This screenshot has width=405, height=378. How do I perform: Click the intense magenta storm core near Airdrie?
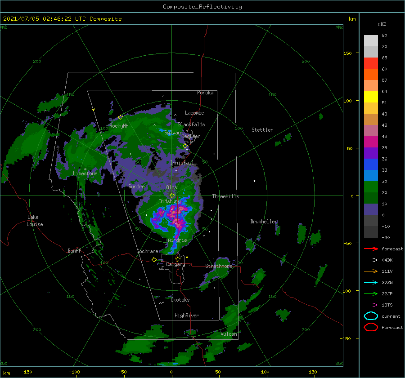pos(178,219)
